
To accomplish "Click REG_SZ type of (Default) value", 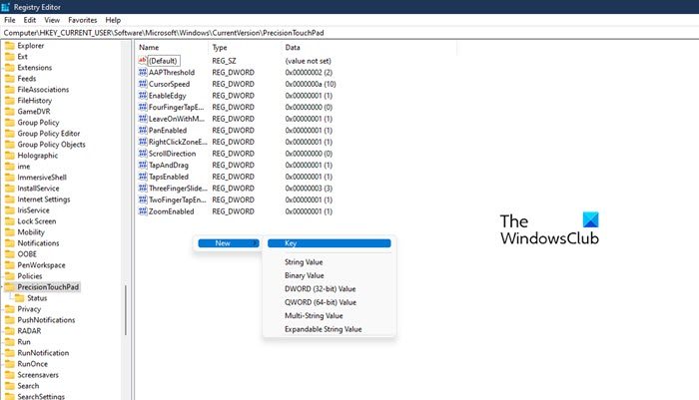I will pos(225,61).
